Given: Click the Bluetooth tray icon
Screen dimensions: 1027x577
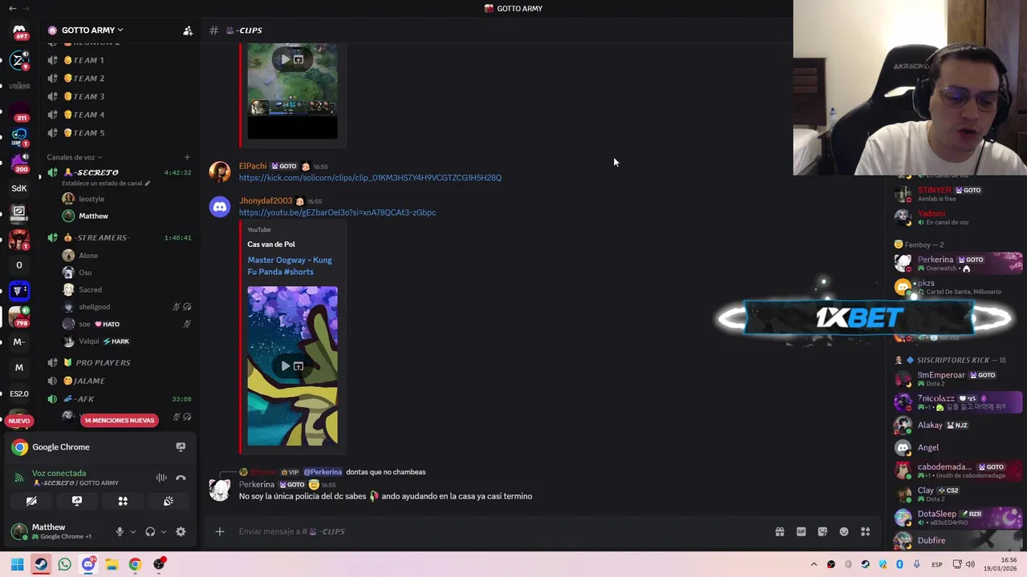Looking at the screenshot, I should click(x=899, y=564).
